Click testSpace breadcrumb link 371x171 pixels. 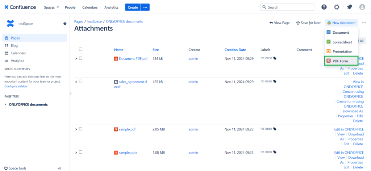click(x=95, y=21)
